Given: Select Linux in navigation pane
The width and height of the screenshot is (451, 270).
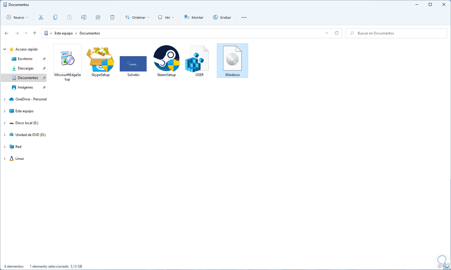Looking at the screenshot, I should (x=20, y=159).
